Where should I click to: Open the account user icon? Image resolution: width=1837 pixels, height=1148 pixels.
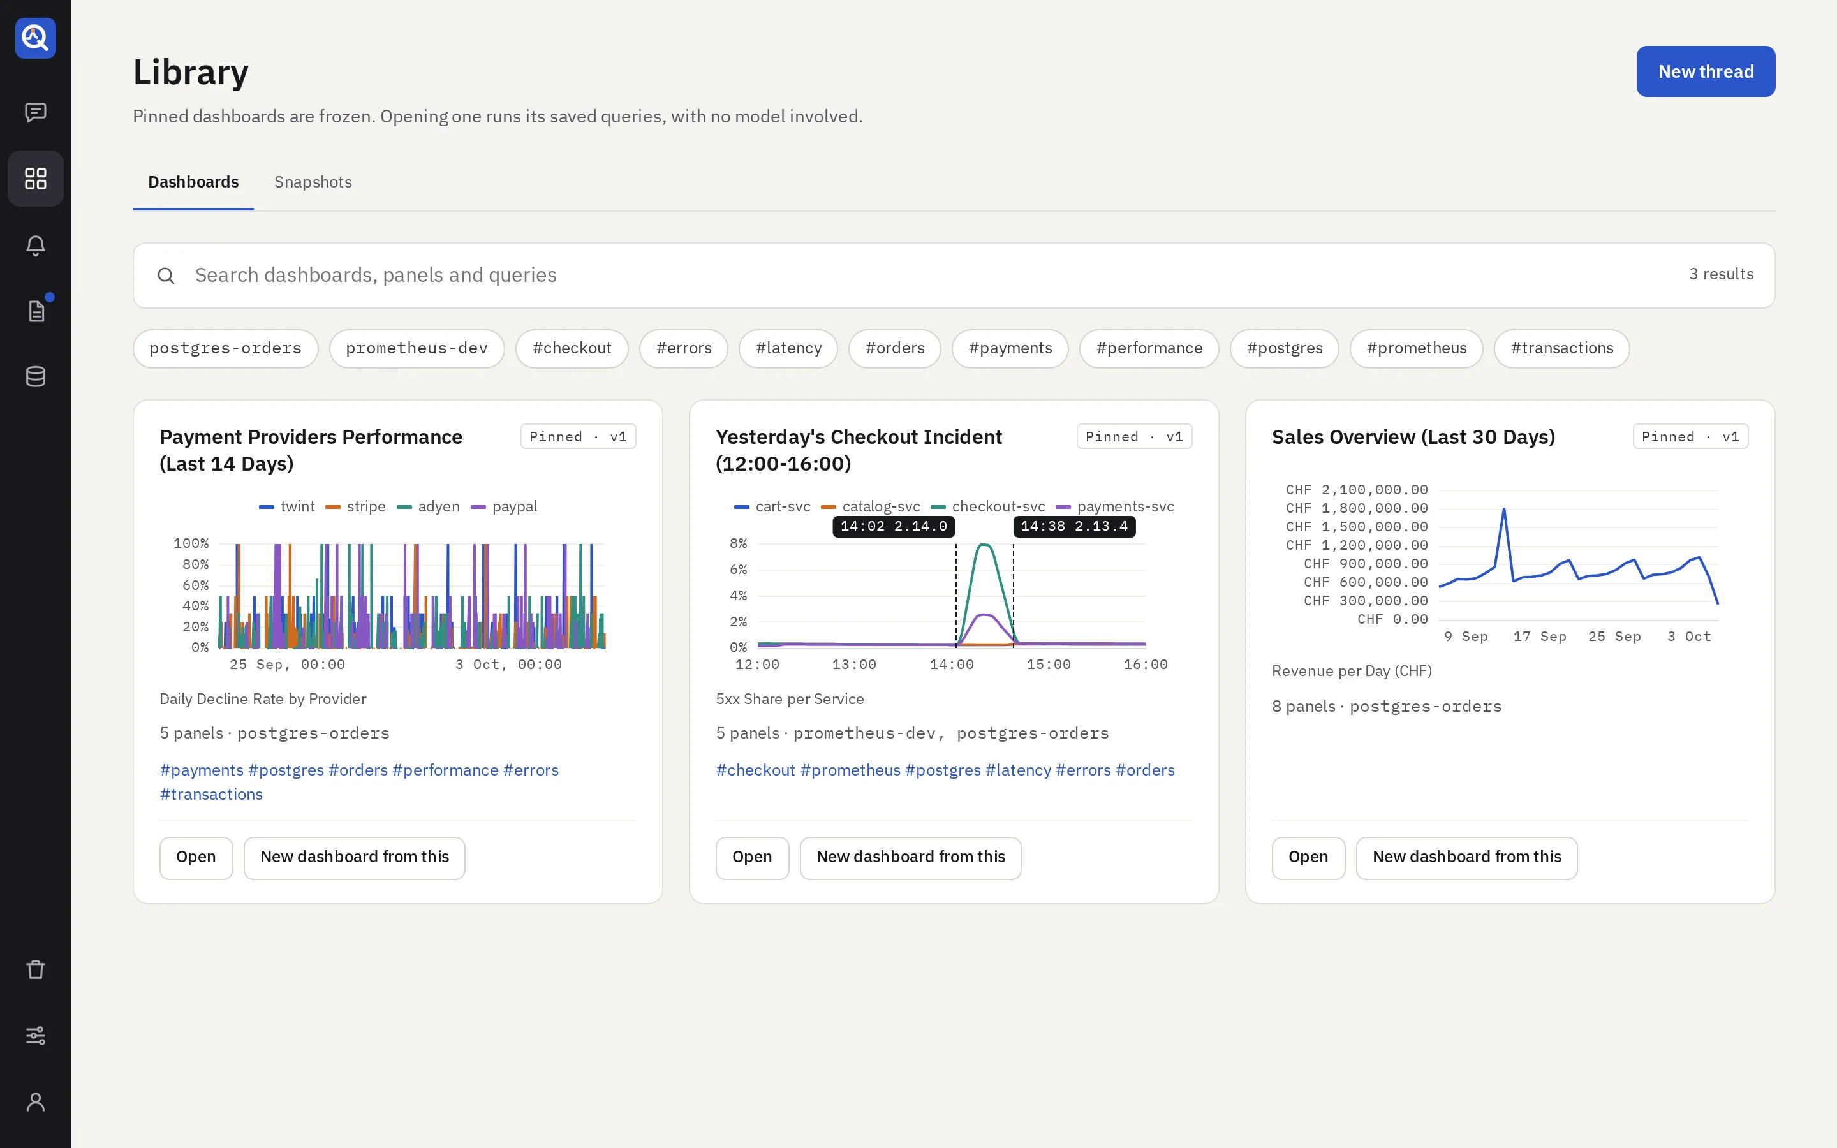(x=36, y=1101)
